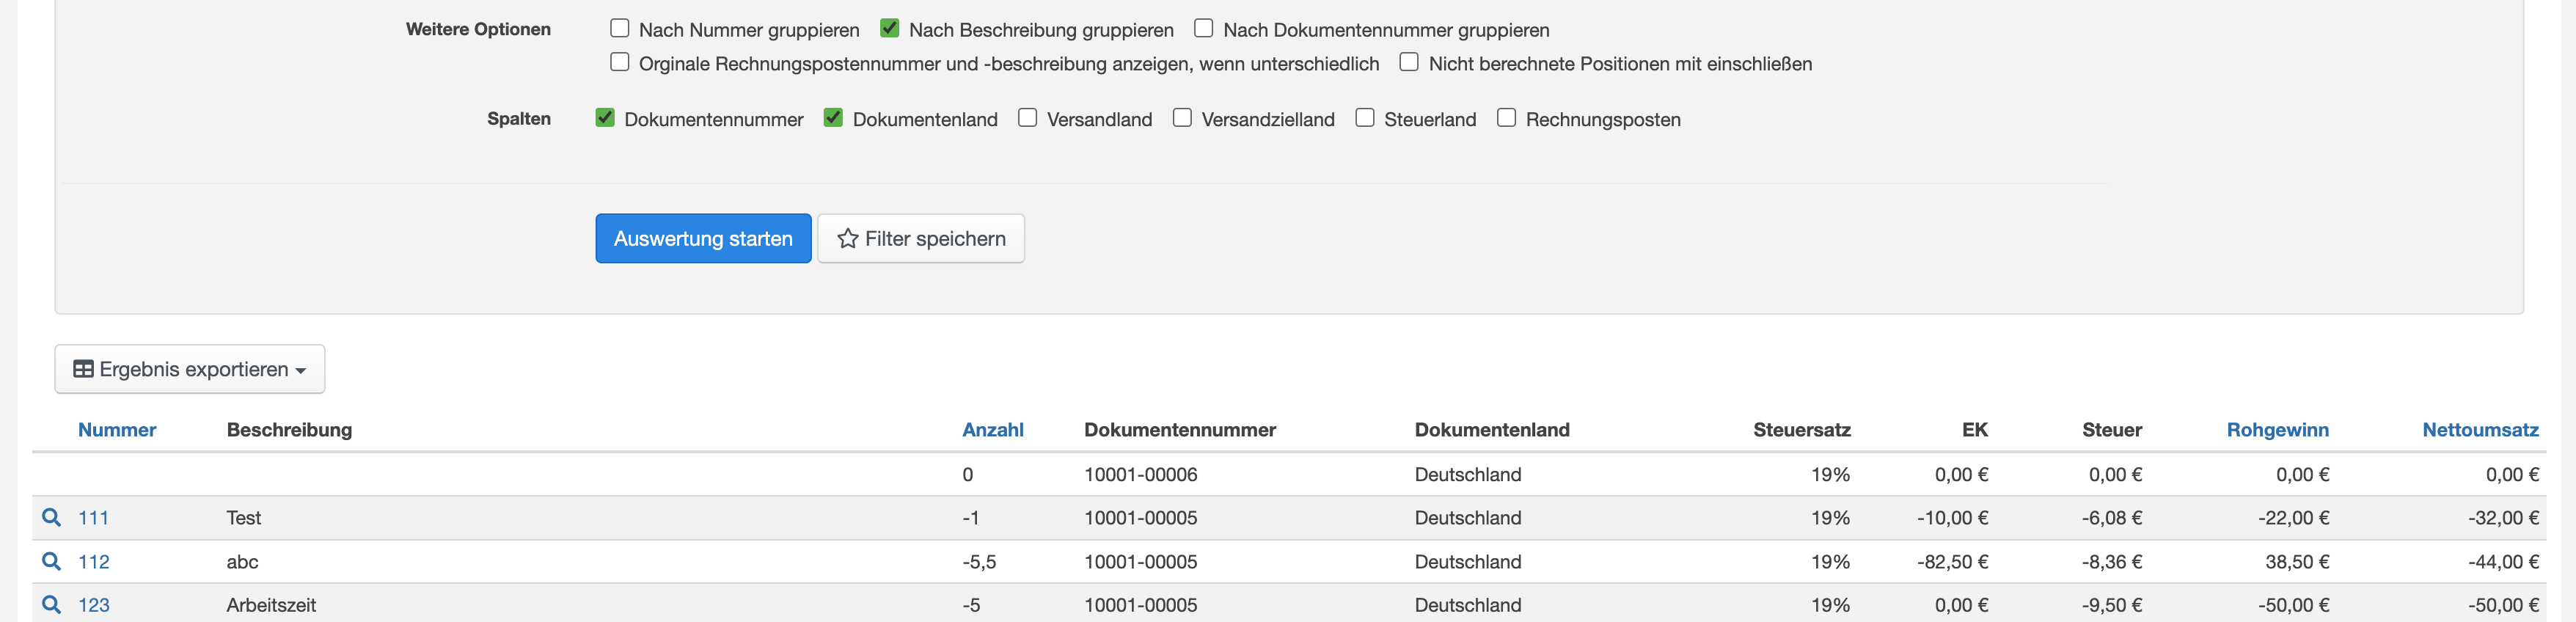Image resolution: width=2576 pixels, height=622 pixels.
Task: Enable 'Nach Nummer gruppieren' checkbox
Action: [x=620, y=28]
